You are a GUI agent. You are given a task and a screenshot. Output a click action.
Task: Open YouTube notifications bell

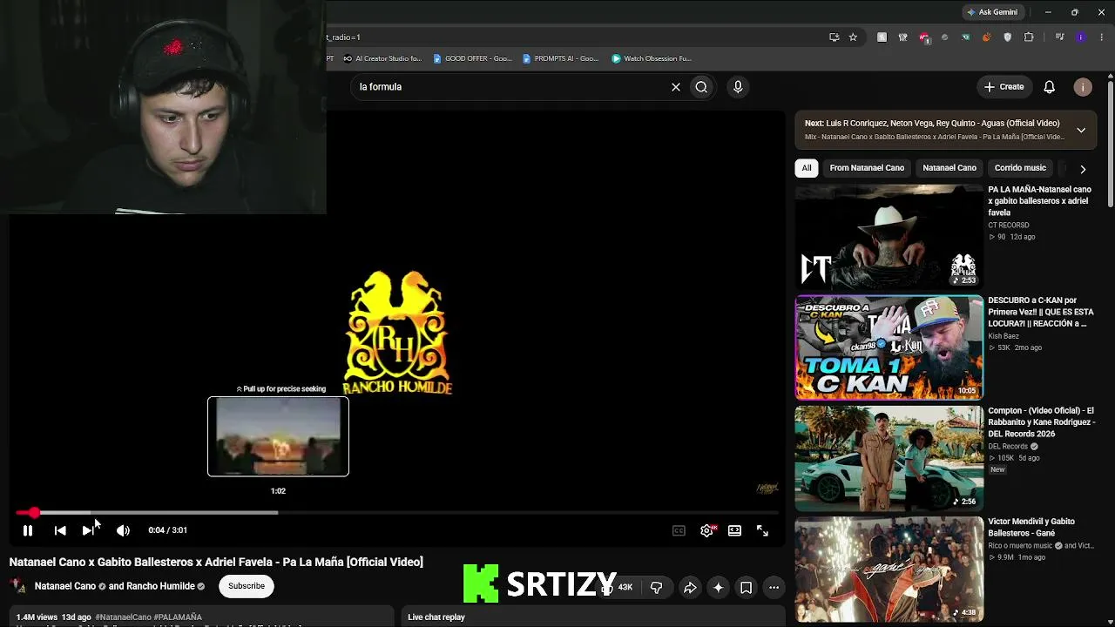[1050, 87]
